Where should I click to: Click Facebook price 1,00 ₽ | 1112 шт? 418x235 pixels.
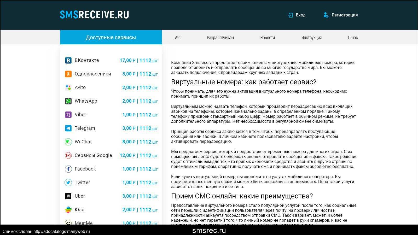(140, 169)
